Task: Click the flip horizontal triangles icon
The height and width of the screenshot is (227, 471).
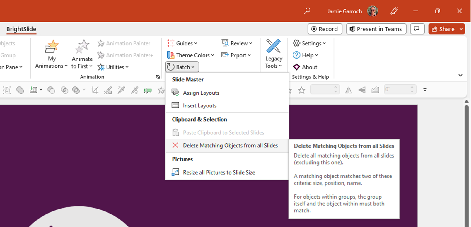Action: coord(349,90)
